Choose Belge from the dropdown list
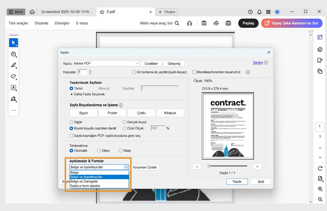The height and width of the screenshot is (211, 327). pyautogui.click(x=99, y=173)
